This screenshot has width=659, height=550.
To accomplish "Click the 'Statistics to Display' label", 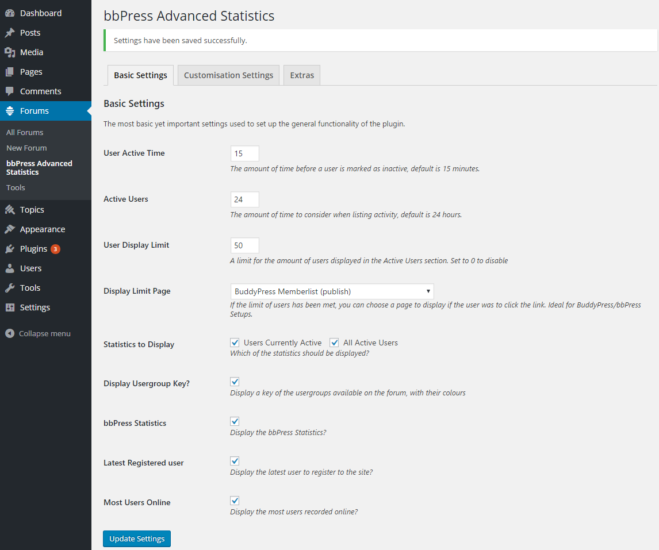I will click(x=139, y=344).
